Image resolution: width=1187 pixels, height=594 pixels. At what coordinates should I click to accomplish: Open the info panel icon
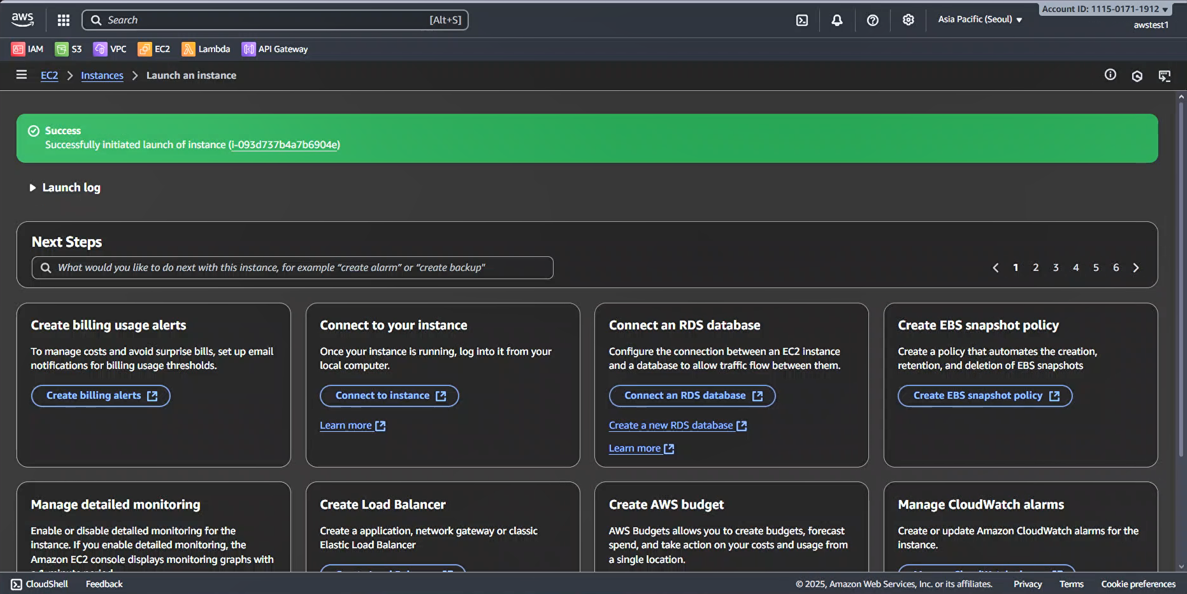[x=1110, y=75]
